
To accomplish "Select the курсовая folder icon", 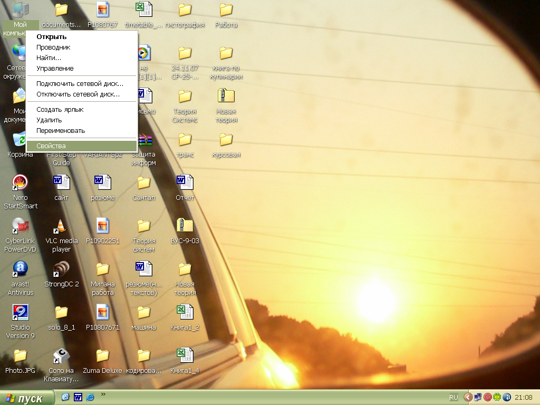I will coord(226,140).
